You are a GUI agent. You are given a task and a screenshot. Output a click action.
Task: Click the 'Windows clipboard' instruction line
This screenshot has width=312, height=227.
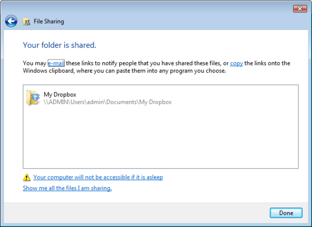click(124, 71)
